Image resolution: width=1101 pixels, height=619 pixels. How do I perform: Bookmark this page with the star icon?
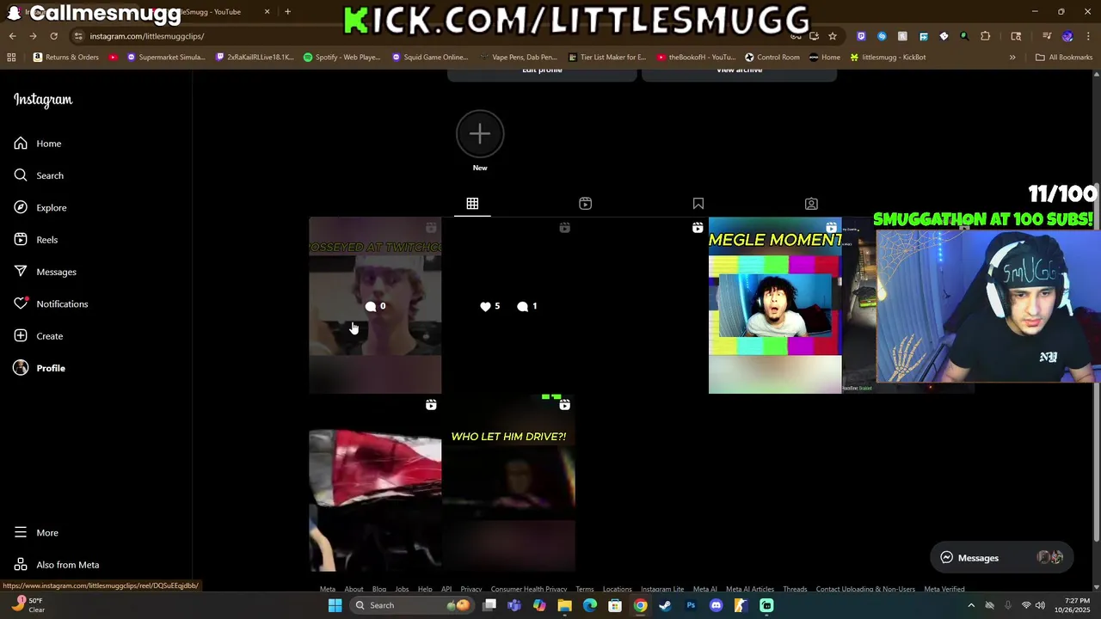pyautogui.click(x=832, y=36)
